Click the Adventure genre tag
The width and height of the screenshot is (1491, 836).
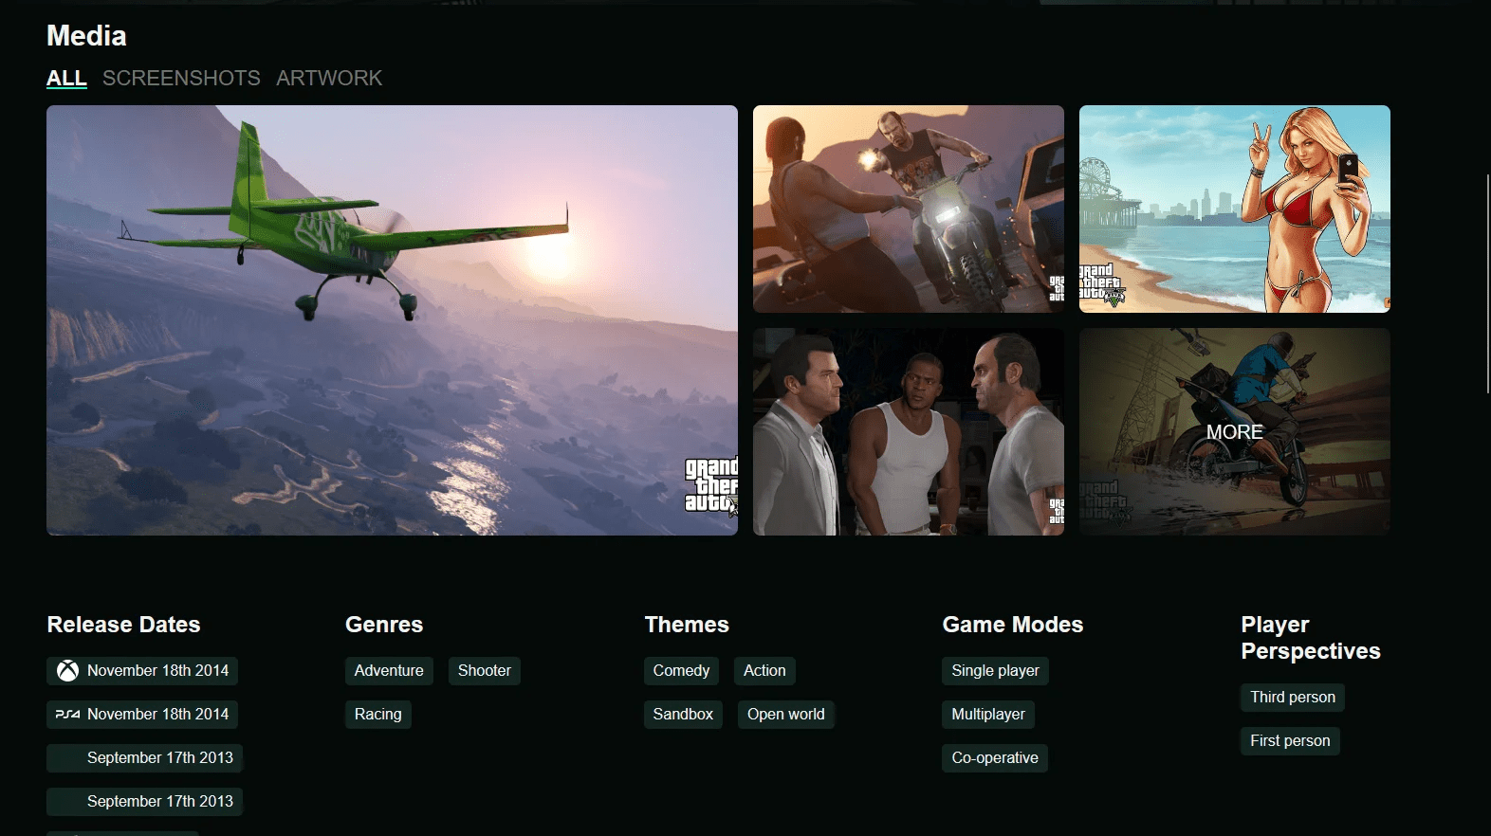tap(389, 671)
